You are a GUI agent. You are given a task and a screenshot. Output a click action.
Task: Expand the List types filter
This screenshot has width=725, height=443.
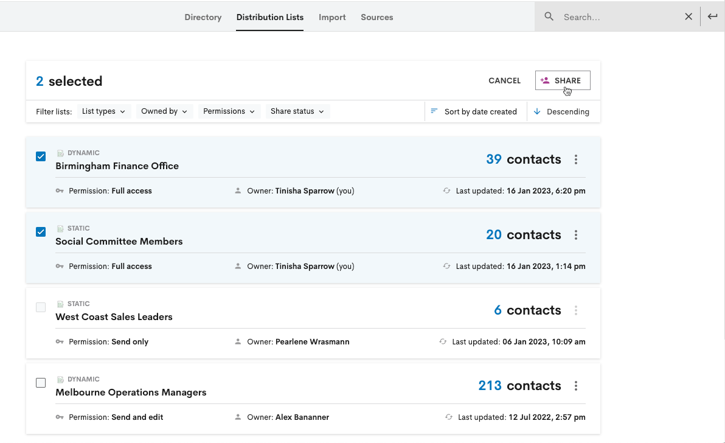103,111
